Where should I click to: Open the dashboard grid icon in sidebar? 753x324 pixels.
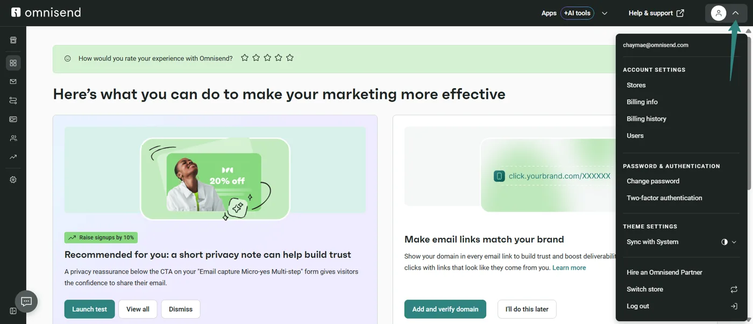pyautogui.click(x=13, y=63)
